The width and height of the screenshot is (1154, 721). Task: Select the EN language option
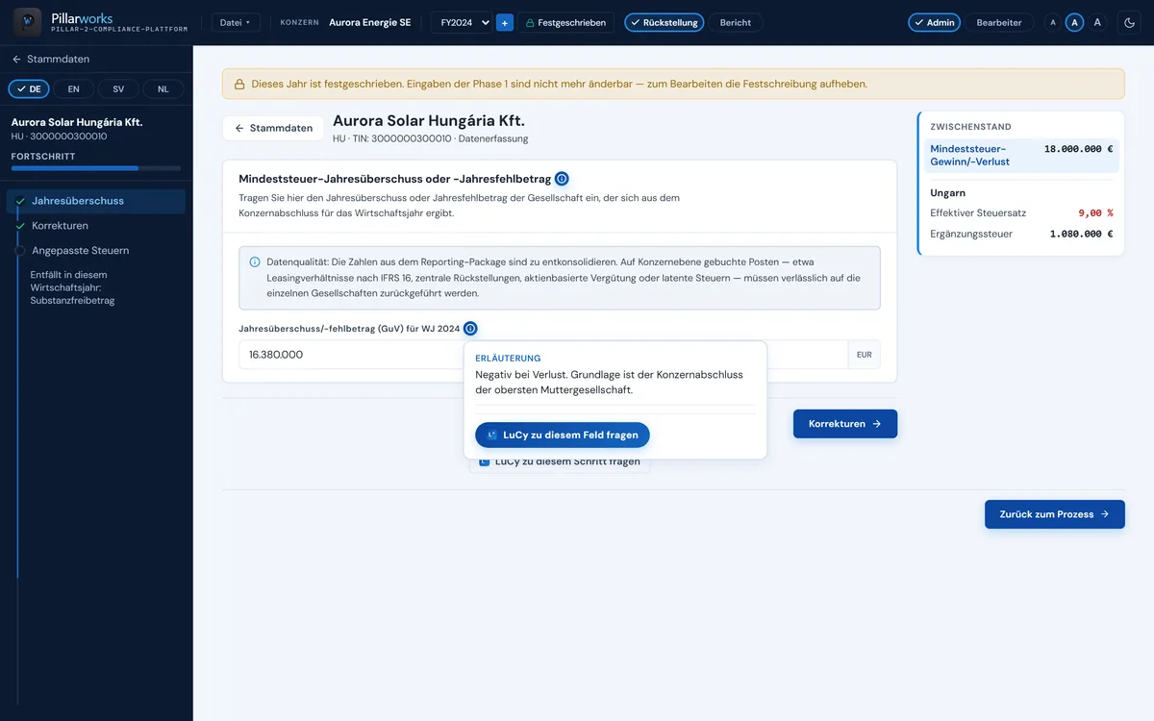(74, 88)
